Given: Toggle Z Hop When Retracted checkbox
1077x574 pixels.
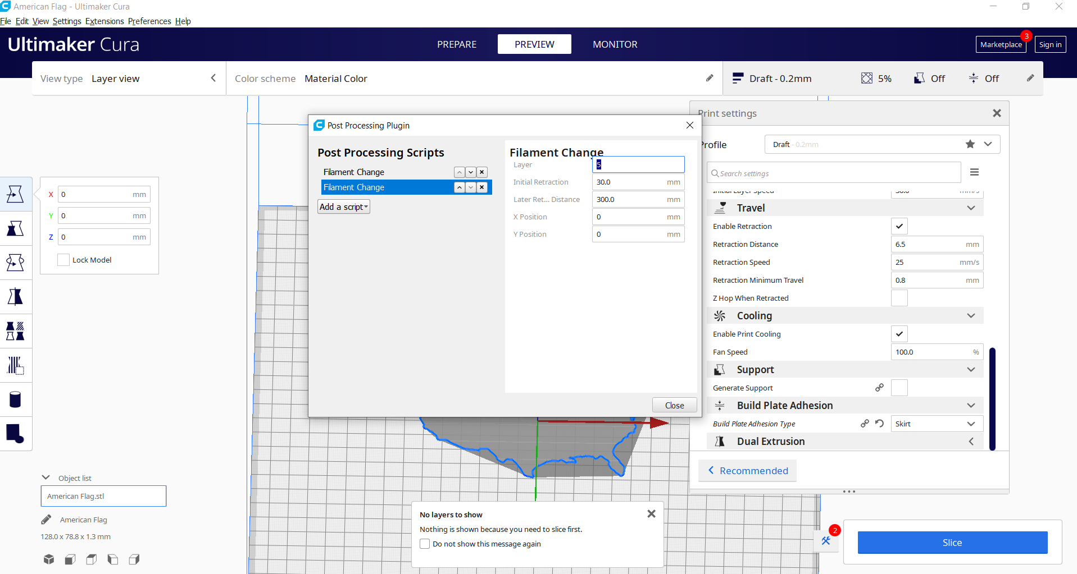Looking at the screenshot, I should pos(899,298).
